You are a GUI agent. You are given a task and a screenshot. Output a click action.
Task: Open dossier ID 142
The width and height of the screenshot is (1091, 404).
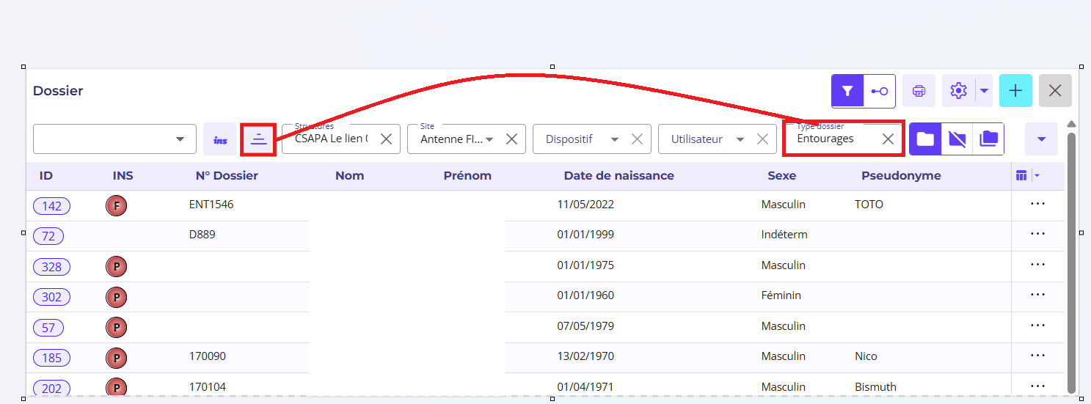[51, 206]
